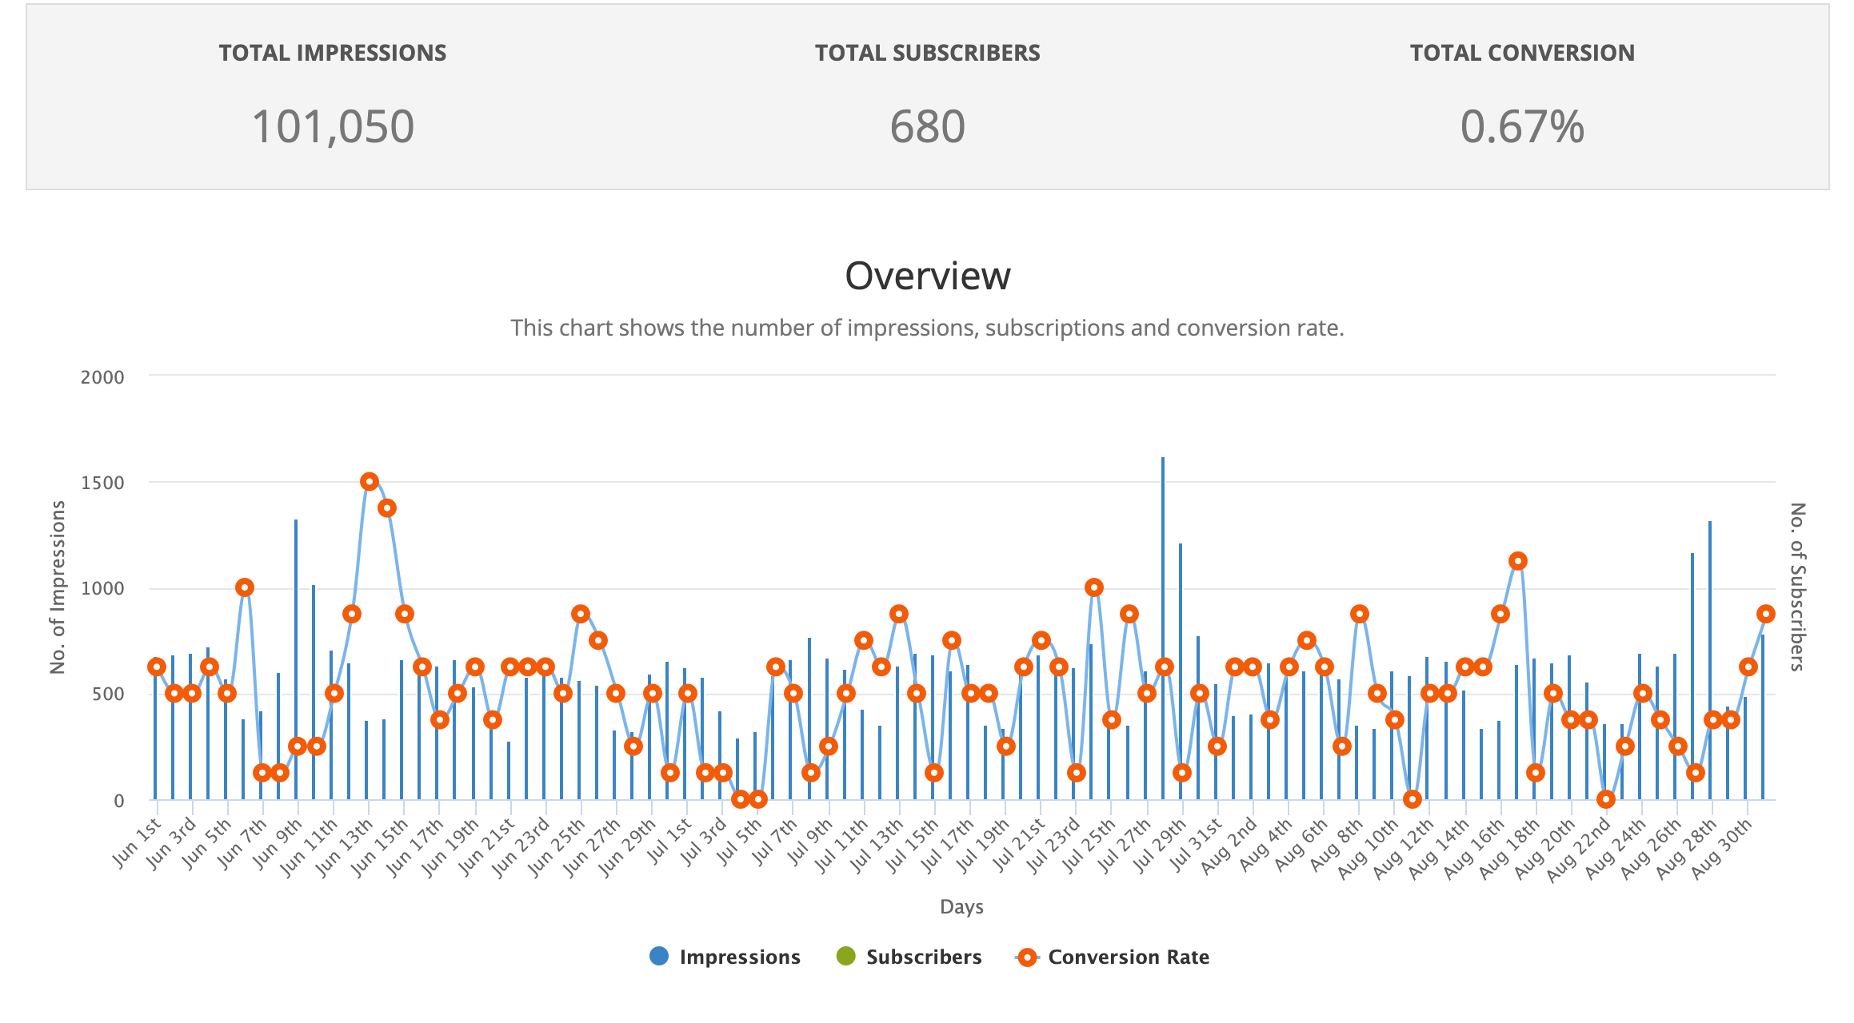Click the green Subscribers legend dot

coord(845,956)
